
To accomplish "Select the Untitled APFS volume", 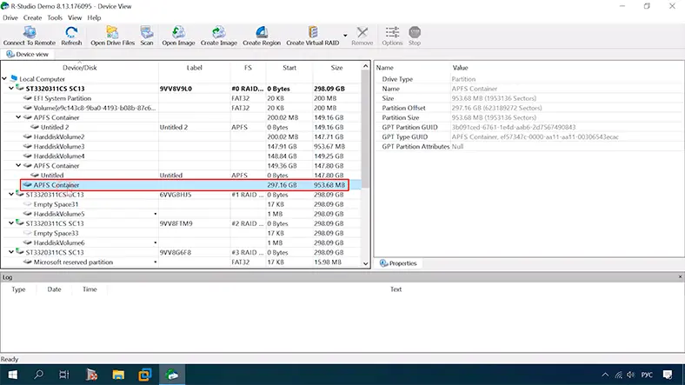I will (181, 175).
